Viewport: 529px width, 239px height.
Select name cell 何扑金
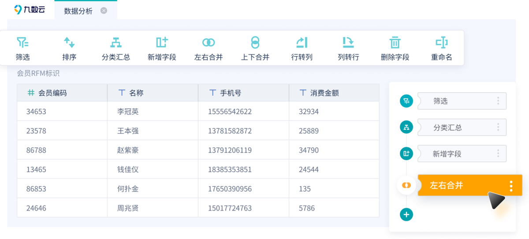click(x=153, y=189)
